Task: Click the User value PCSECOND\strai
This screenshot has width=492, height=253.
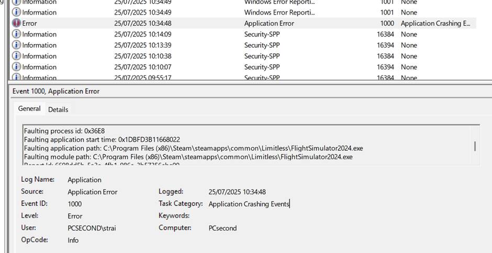Action: 92,228
